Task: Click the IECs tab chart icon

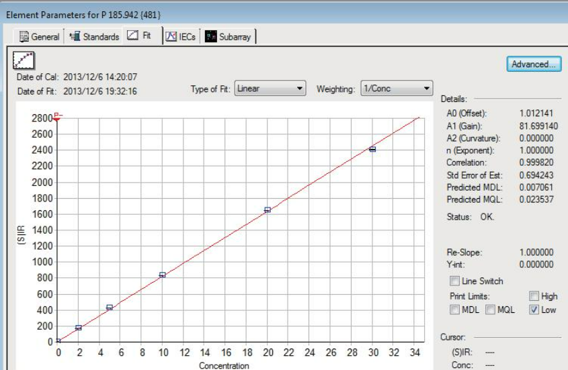Action: point(171,37)
